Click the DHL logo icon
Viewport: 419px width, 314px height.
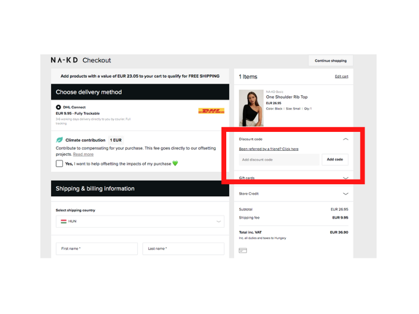tap(211, 111)
